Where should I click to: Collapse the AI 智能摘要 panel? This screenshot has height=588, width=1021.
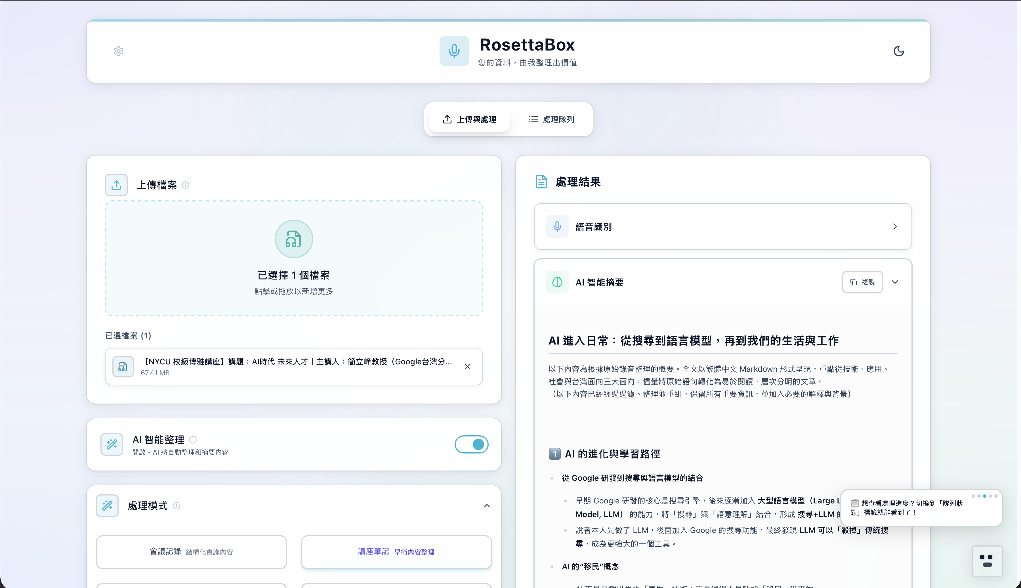coord(895,282)
